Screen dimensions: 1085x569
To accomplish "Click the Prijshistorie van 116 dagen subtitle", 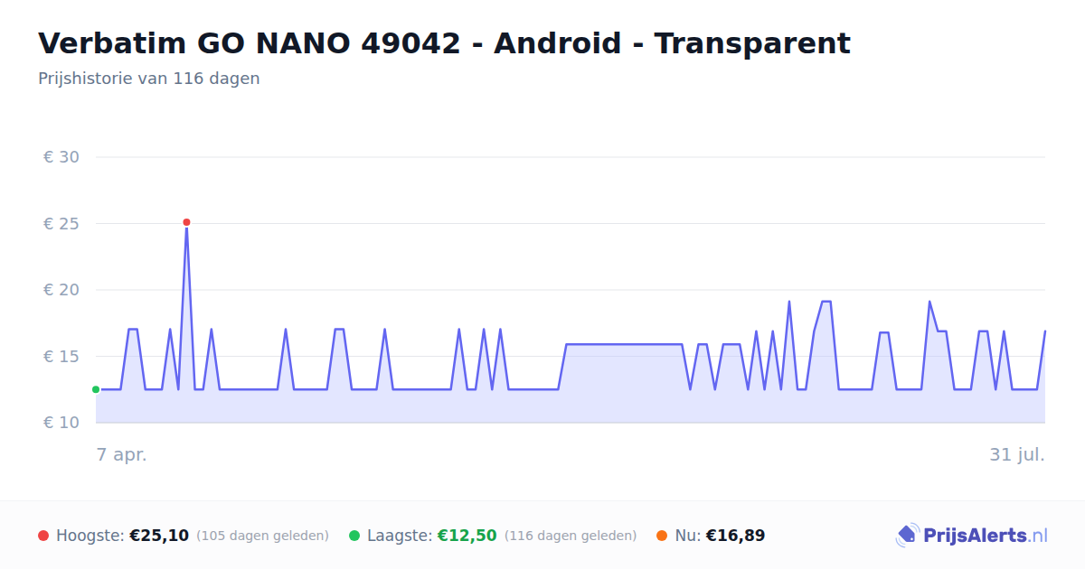I will 149,79.
